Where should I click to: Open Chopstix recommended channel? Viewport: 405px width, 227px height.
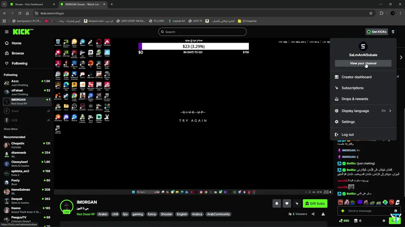pyautogui.click(x=27, y=145)
